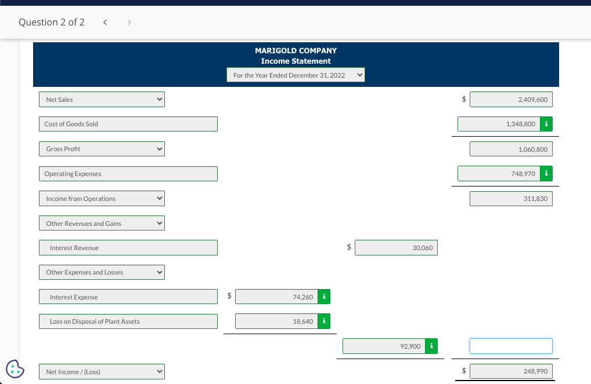Show info for Cost of Goods Sold amount

(546, 124)
